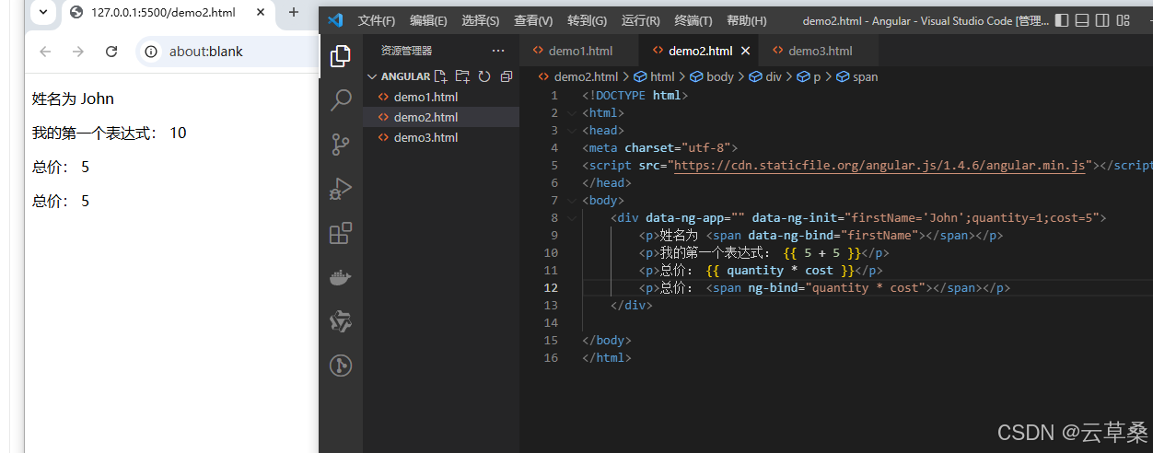Image resolution: width=1153 pixels, height=453 pixels.
Task: Go forward in the browser
Action: [78, 52]
